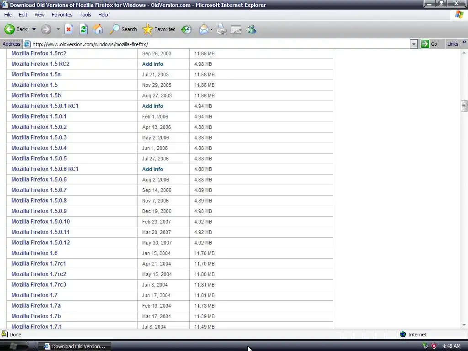Open the Forward history dropdown arrow
The height and width of the screenshot is (351, 468).
(x=58, y=29)
